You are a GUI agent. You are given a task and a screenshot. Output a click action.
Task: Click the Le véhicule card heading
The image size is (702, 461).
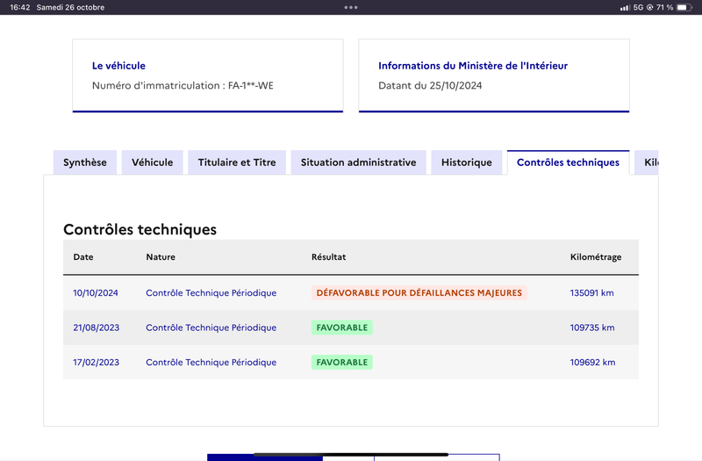coord(118,66)
